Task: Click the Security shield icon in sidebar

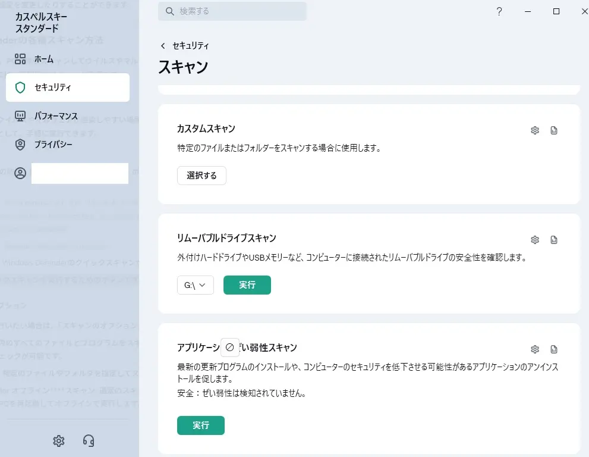Action: click(x=20, y=87)
